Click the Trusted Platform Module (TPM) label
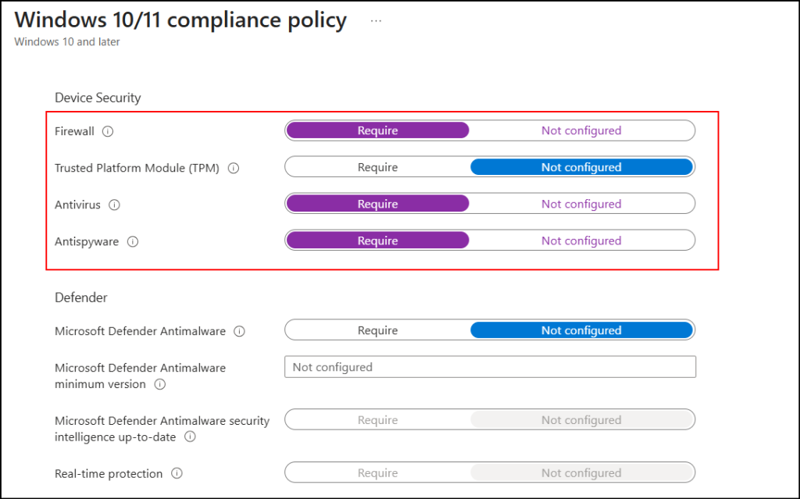 click(137, 168)
